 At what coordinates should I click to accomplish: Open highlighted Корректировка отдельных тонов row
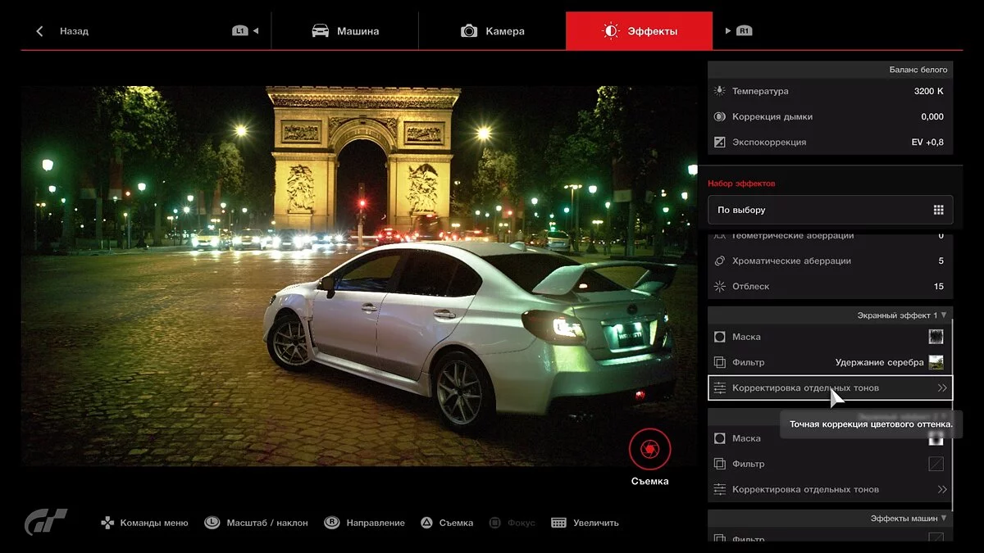tap(830, 388)
